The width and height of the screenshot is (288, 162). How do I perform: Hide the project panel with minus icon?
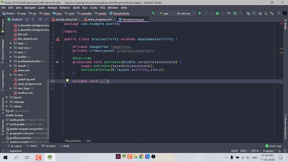pos(46,19)
